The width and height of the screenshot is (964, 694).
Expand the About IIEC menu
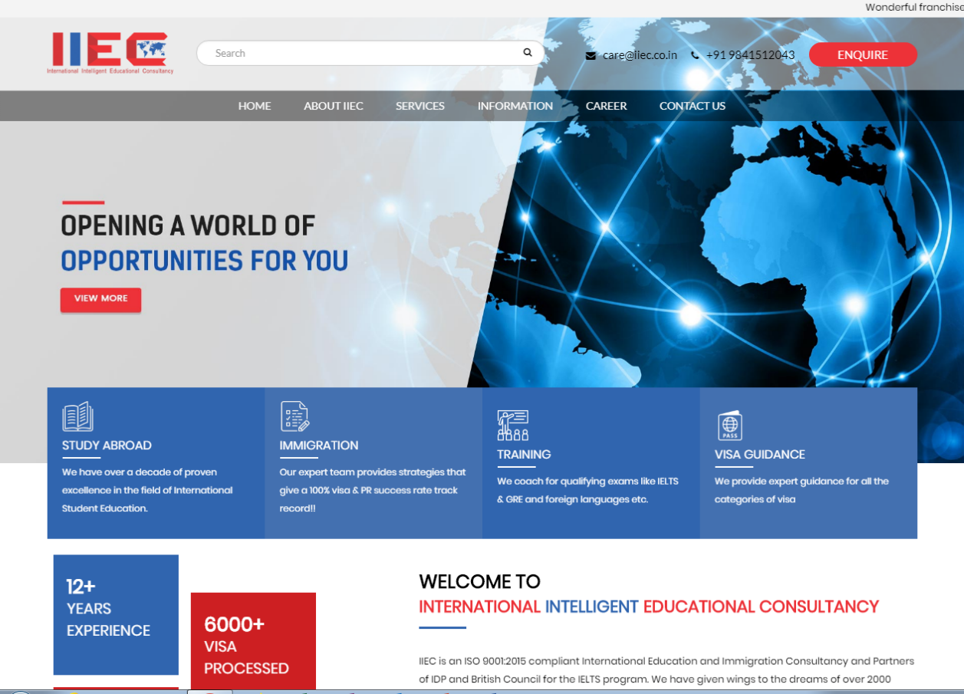(x=334, y=106)
